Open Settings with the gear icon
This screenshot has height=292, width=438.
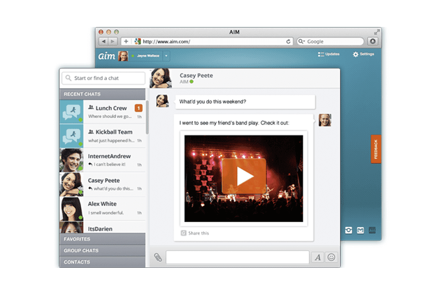tap(355, 54)
